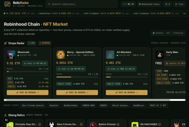
Task: Open TRUST US // NFT chip
Action: coord(158,105)
